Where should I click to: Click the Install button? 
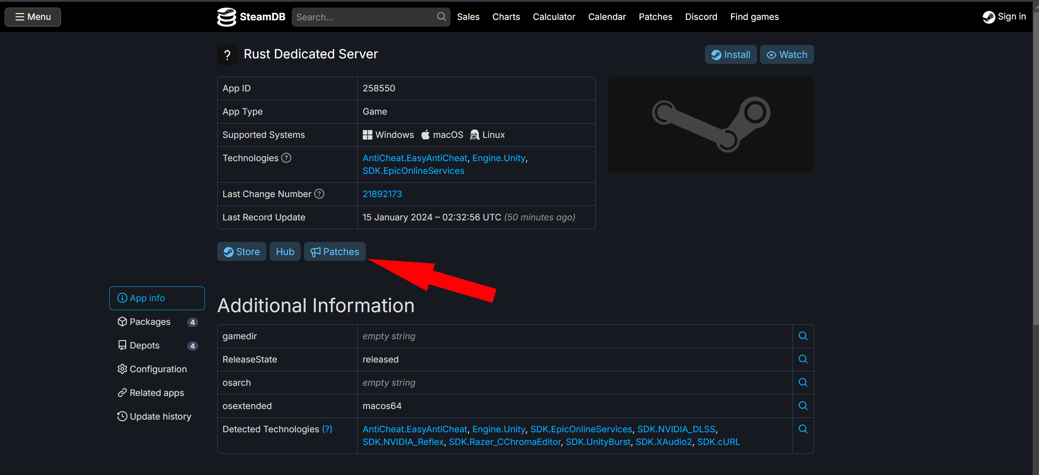[730, 55]
